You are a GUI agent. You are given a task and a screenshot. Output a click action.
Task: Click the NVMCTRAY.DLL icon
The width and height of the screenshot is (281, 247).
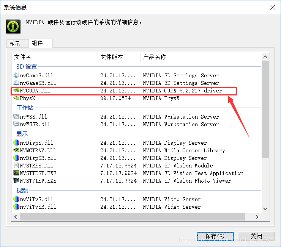(x=16, y=150)
